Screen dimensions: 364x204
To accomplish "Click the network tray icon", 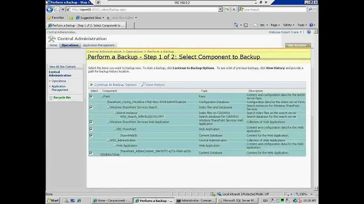I will pyautogui.click(x=295, y=200).
